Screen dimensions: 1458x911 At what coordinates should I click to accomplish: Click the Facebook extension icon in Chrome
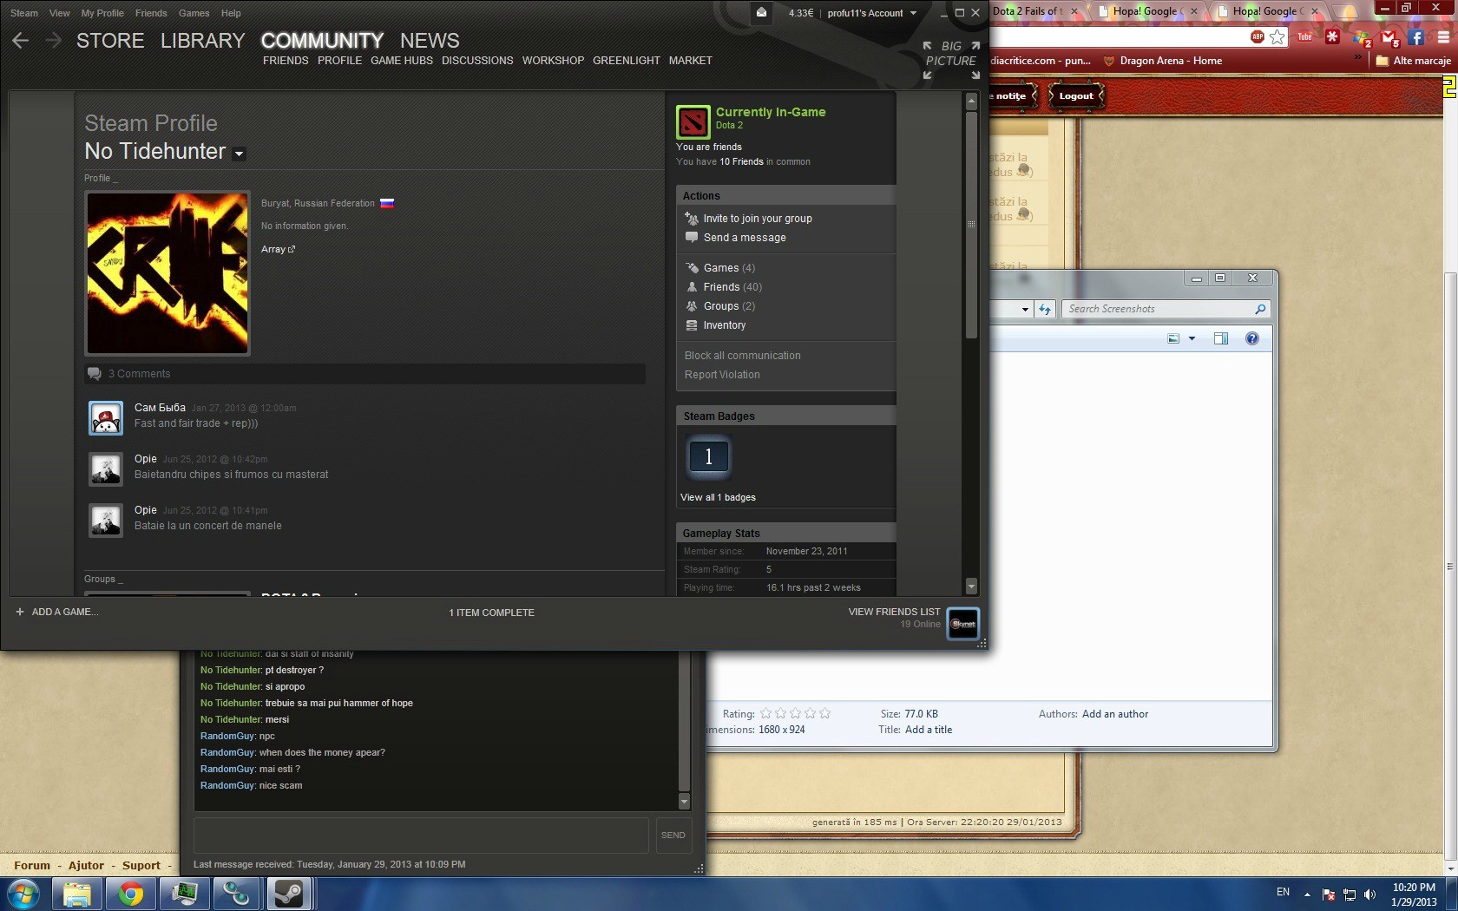click(1416, 36)
